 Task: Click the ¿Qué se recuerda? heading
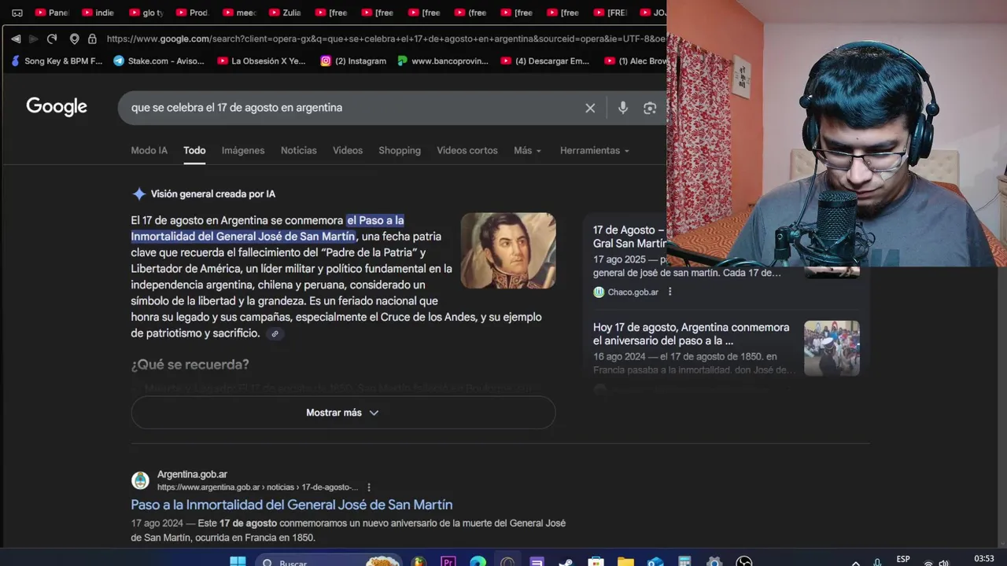click(190, 365)
